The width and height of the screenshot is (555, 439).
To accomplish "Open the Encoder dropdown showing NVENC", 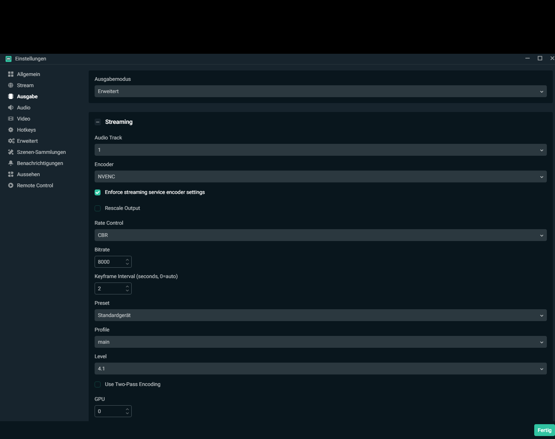I will point(320,176).
